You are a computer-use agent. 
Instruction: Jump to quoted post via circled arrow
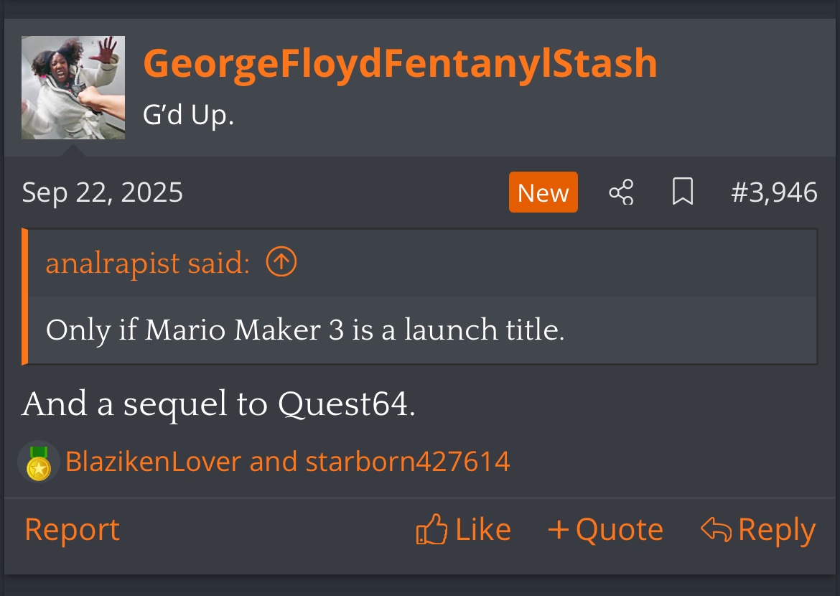click(x=281, y=263)
